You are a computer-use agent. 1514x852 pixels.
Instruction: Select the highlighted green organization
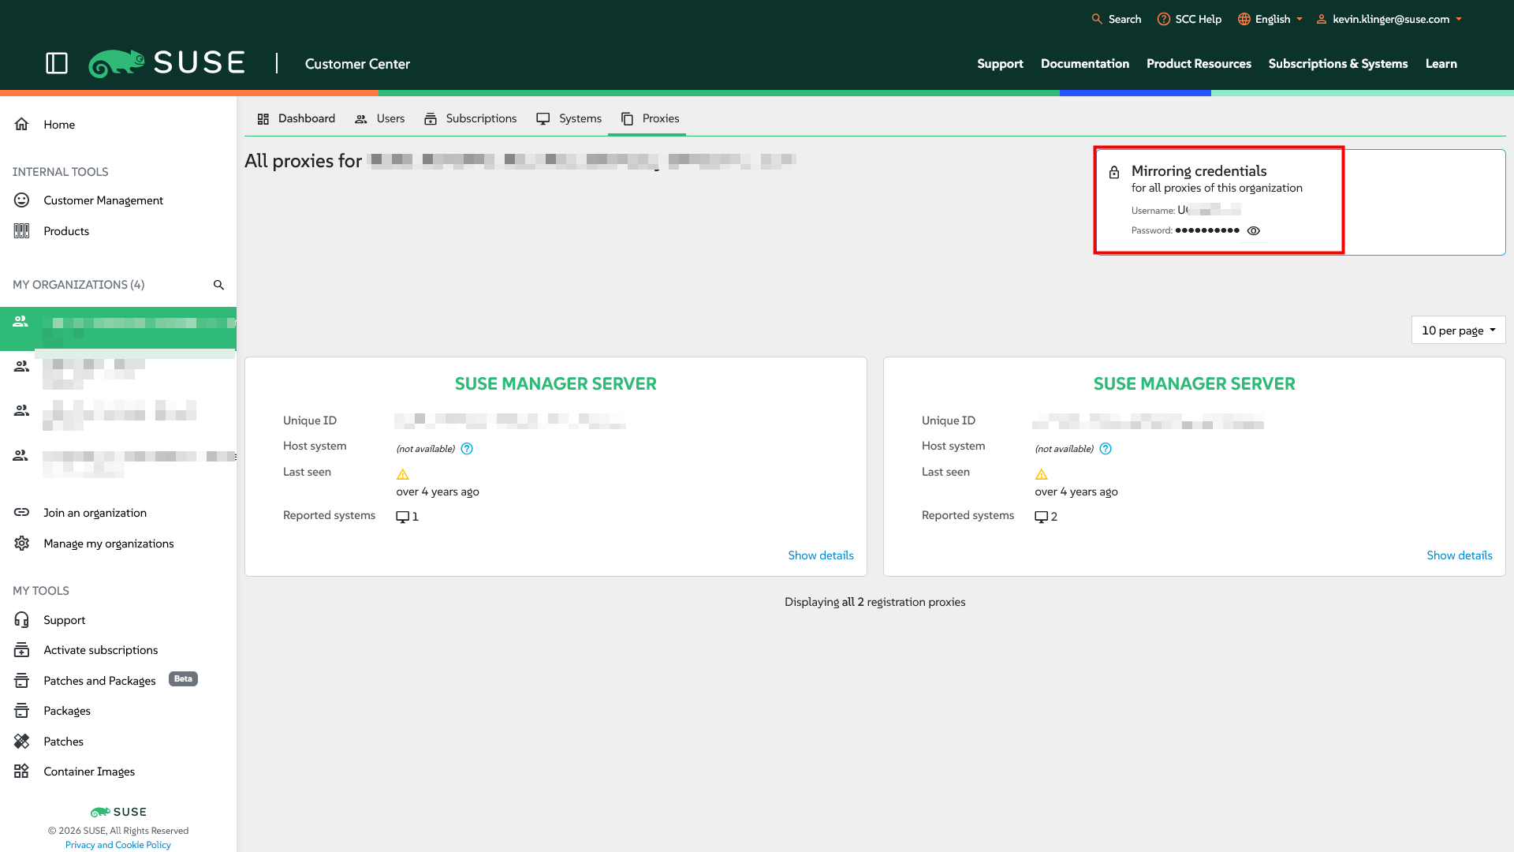[x=118, y=328]
